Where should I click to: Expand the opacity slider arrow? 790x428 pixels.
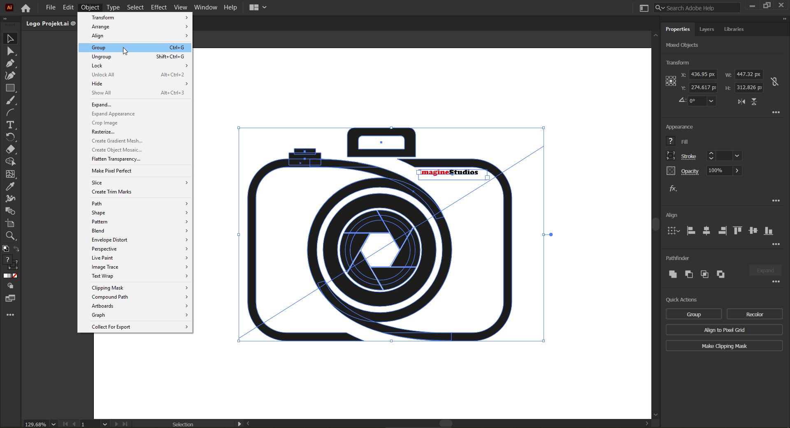click(737, 170)
